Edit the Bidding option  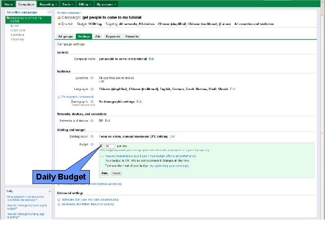[172, 136]
